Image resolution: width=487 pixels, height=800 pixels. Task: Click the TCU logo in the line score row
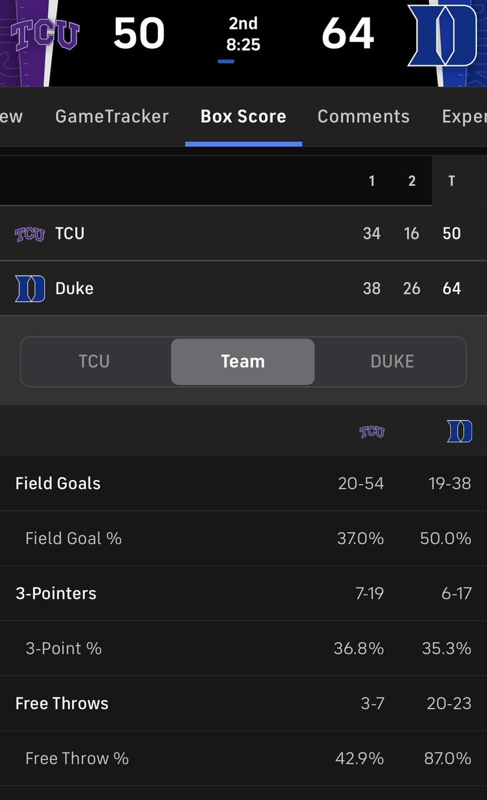click(30, 234)
